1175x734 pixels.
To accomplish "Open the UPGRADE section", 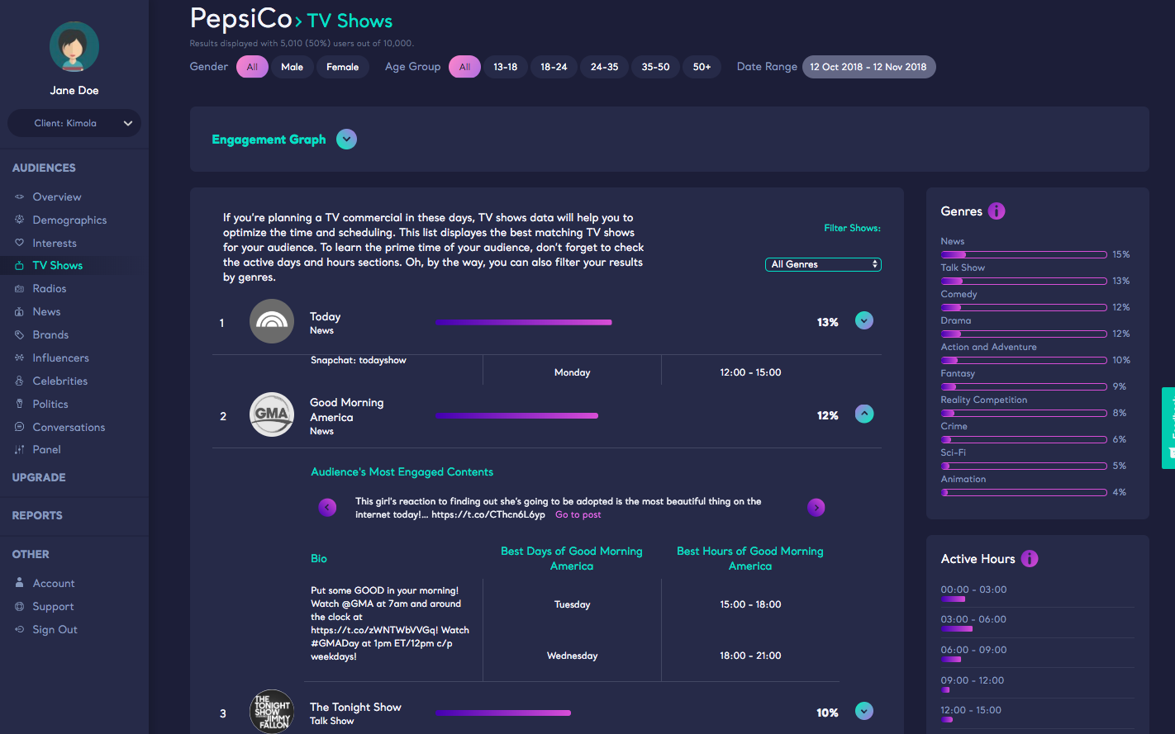I will tap(39, 477).
